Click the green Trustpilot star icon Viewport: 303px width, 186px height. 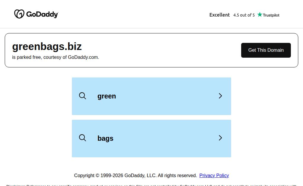(x=260, y=14)
